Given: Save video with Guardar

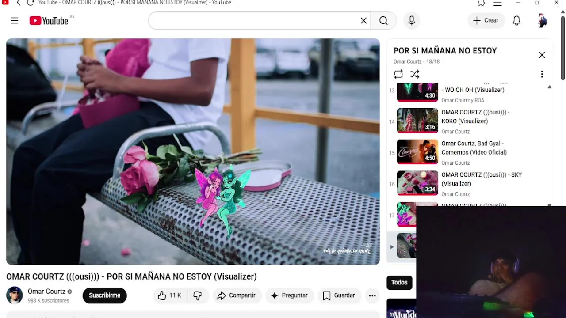Looking at the screenshot, I should click(x=339, y=295).
